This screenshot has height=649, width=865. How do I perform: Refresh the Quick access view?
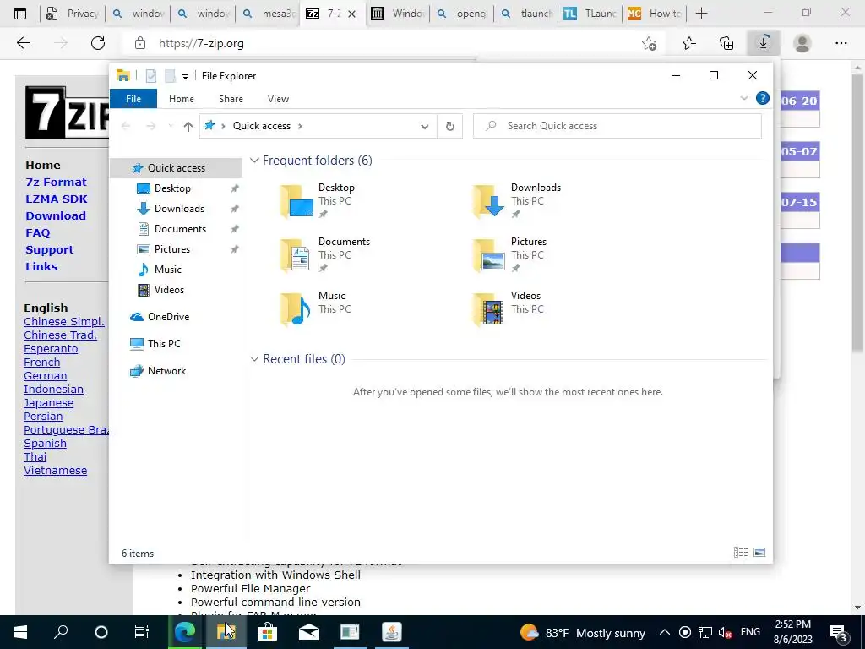coord(450,127)
